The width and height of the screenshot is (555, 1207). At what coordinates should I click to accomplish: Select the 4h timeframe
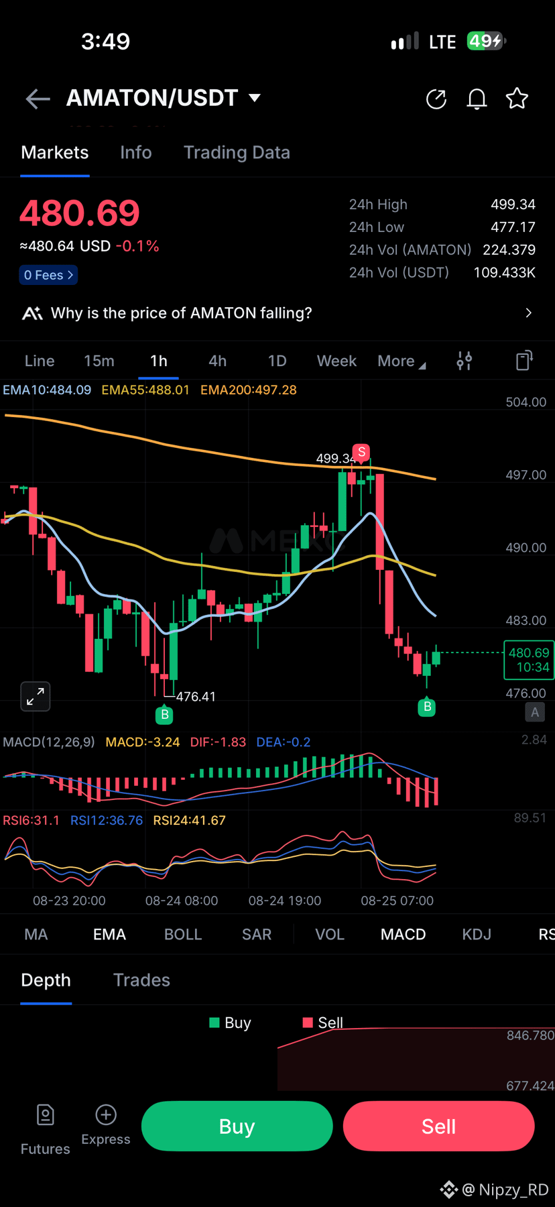[218, 361]
